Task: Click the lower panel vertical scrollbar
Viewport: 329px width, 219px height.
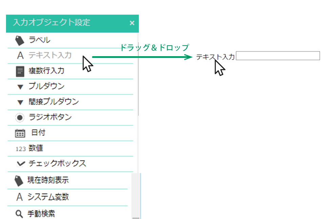Action: coord(136,196)
